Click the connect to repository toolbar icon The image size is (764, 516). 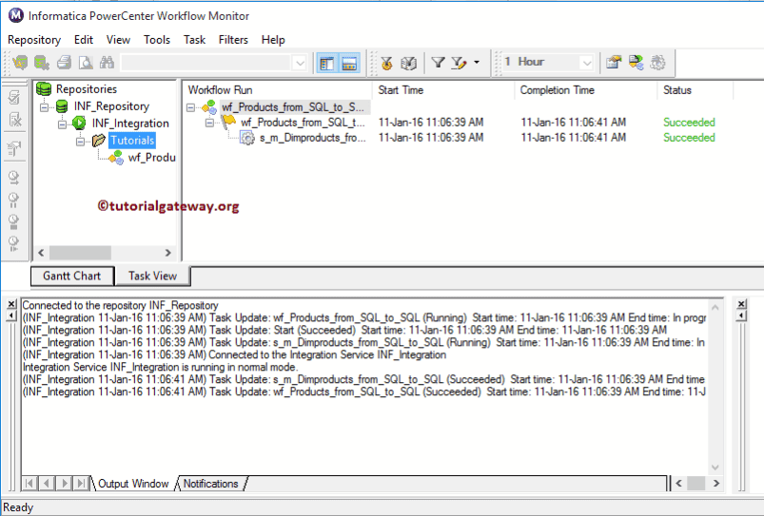click(x=20, y=63)
